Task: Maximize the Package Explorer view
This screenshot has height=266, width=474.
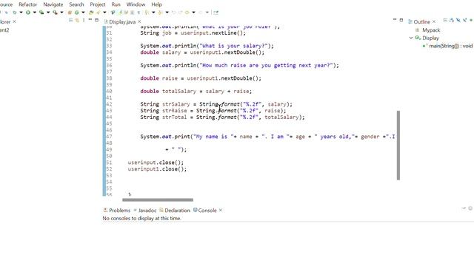Action: [97, 20]
